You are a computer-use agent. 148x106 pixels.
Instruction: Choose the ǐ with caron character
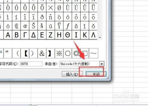pos(85,26)
